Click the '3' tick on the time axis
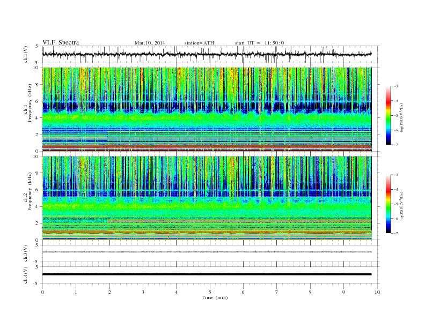This screenshot has height=328, width=425. [143, 292]
